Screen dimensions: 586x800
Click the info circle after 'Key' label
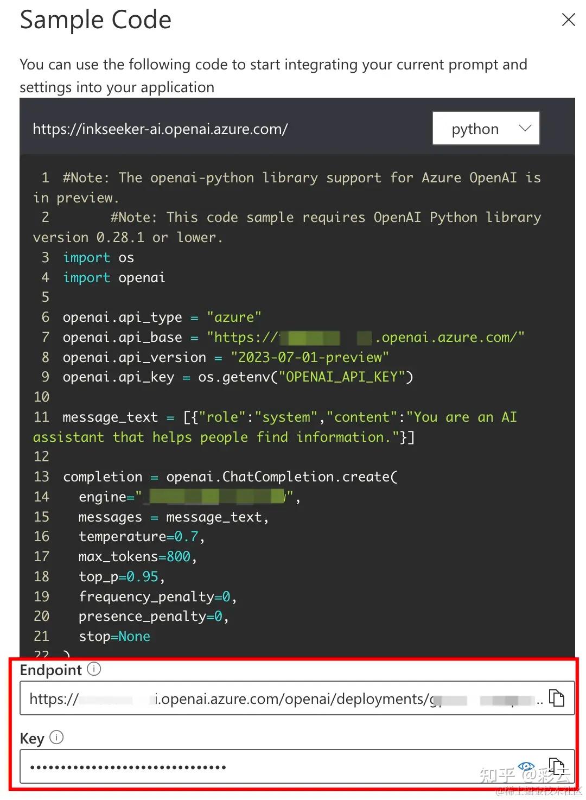click(x=56, y=738)
